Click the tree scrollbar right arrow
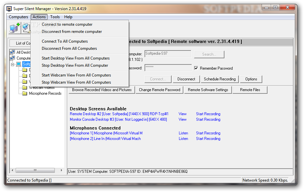This screenshot has width=304, height=192. click(x=61, y=170)
